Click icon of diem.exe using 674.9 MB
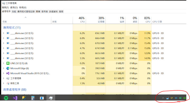The height and width of the screenshot is (103, 190). tap(8, 48)
